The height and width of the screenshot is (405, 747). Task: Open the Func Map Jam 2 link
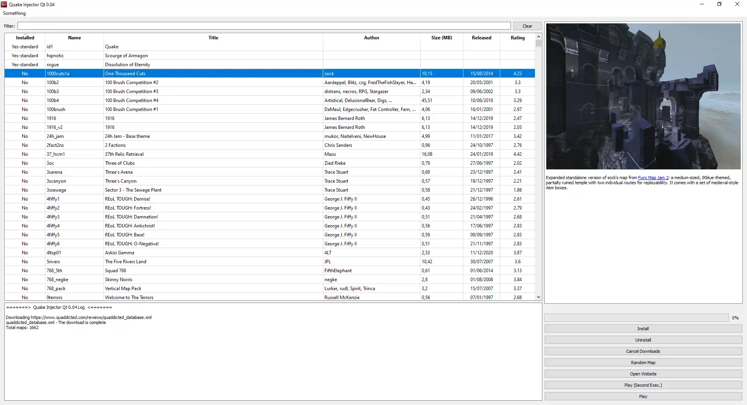tap(653, 178)
